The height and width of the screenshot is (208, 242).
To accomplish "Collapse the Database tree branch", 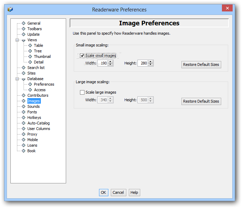I will click(x=17, y=79).
